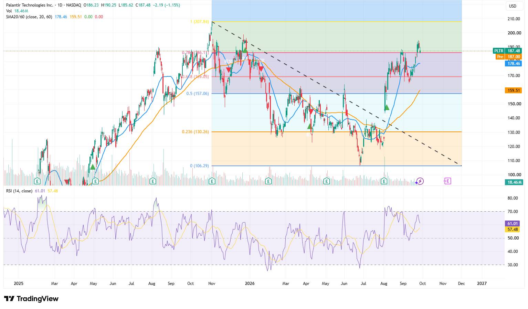Click the green buy arrow at August 2026 gap
Image resolution: width=528 pixels, height=309 pixels.
coord(387,107)
